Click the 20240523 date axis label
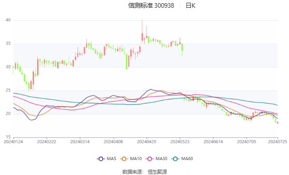This screenshot has width=289, height=175. pos(180,142)
